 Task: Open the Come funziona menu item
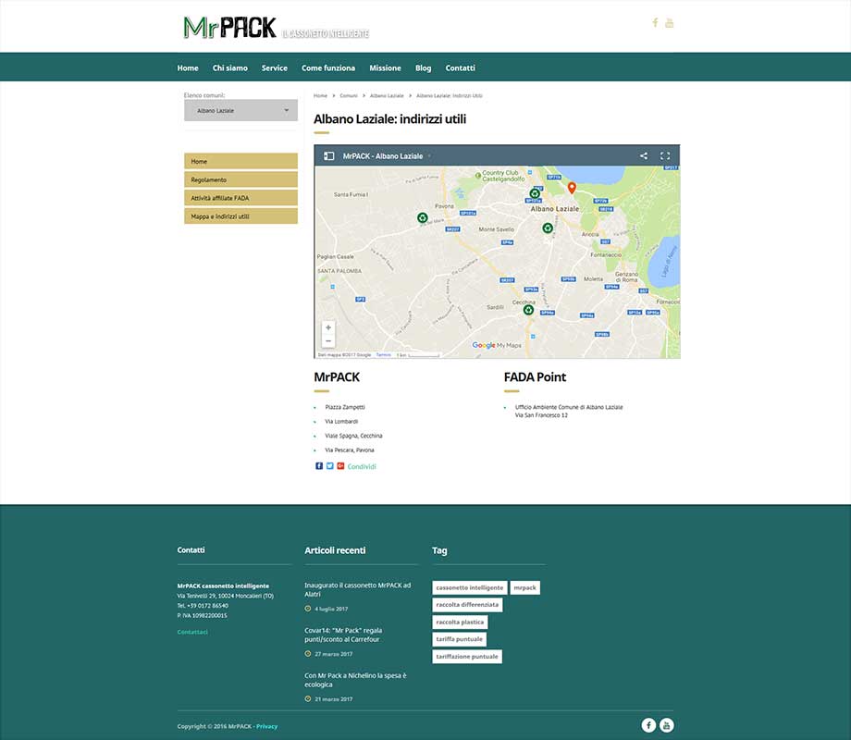click(x=328, y=68)
